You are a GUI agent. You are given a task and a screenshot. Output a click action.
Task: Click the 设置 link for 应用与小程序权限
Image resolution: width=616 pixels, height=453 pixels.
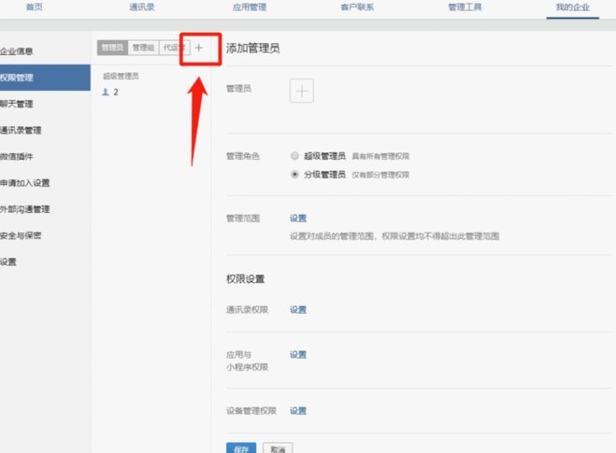click(298, 355)
